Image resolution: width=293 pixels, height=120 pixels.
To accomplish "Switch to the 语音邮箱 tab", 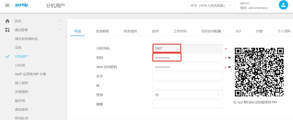I will point(102,31).
